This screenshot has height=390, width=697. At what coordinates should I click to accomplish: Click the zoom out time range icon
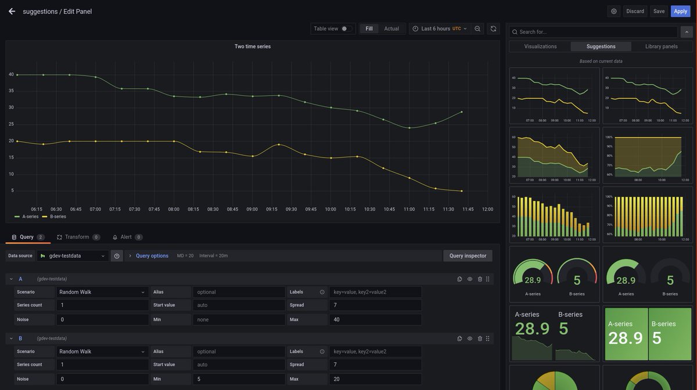(477, 28)
